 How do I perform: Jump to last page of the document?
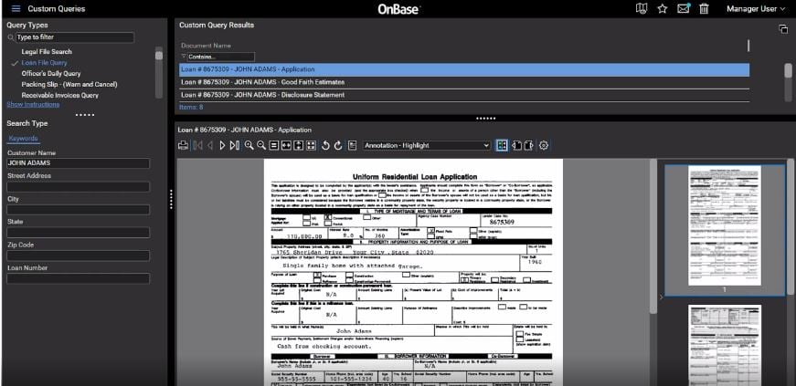234,146
